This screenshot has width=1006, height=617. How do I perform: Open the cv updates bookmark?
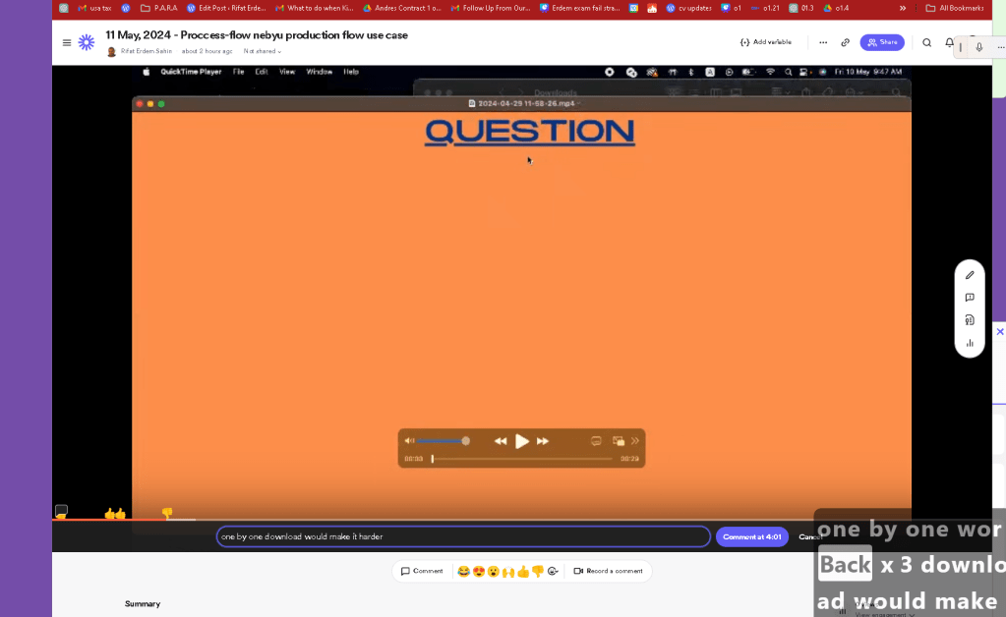[x=689, y=8]
